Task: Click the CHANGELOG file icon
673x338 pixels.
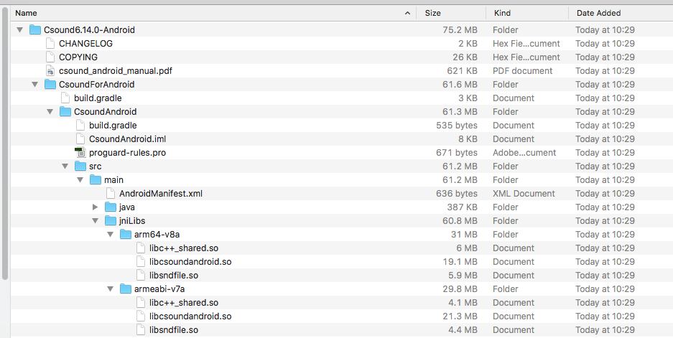Action: pos(50,43)
